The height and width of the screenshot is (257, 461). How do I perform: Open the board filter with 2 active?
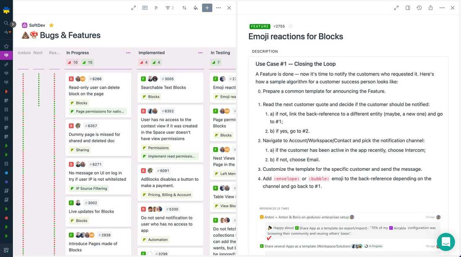(170, 8)
